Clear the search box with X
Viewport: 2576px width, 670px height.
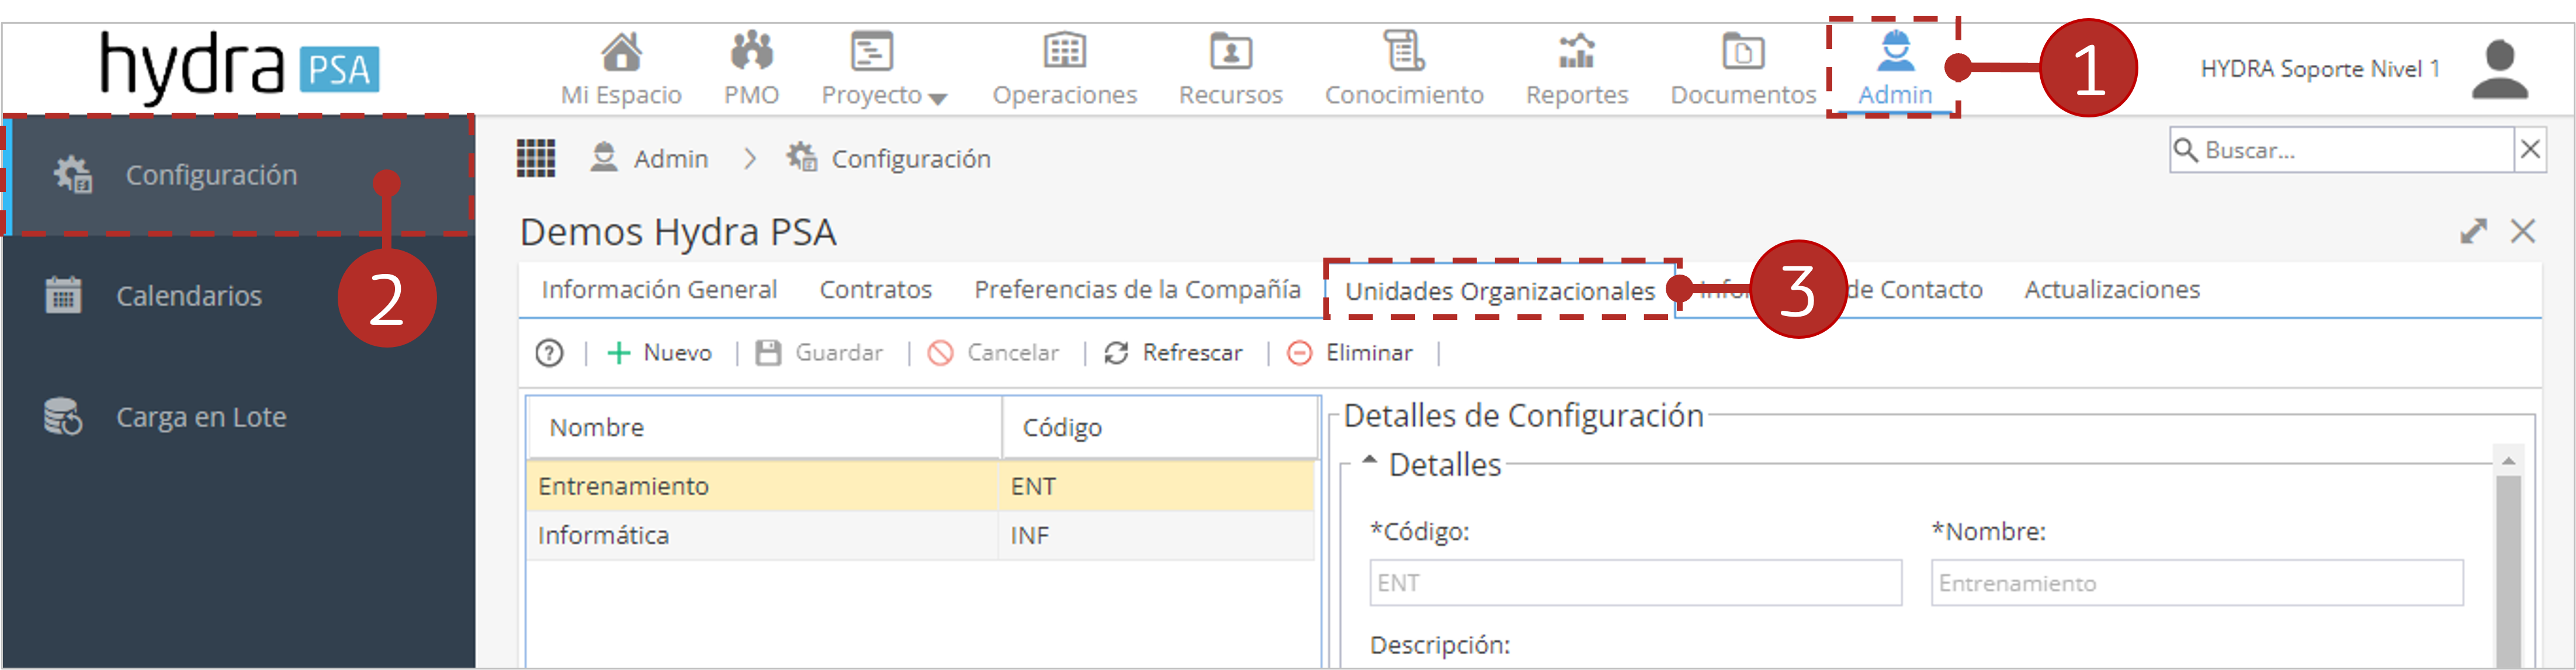pyautogui.click(x=2530, y=150)
